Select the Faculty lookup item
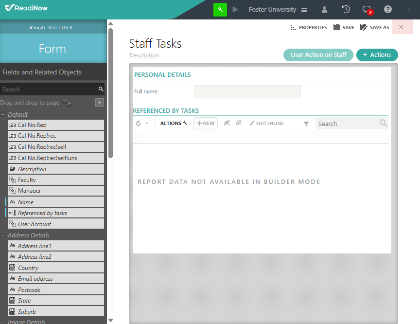This screenshot has width=420, height=324. (x=56, y=180)
